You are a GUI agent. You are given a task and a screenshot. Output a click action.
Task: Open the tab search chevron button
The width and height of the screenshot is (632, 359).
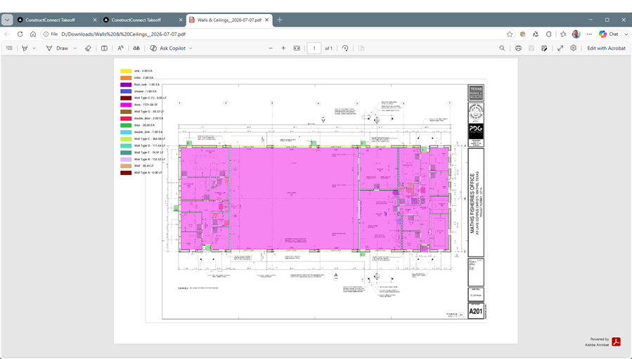[7, 20]
